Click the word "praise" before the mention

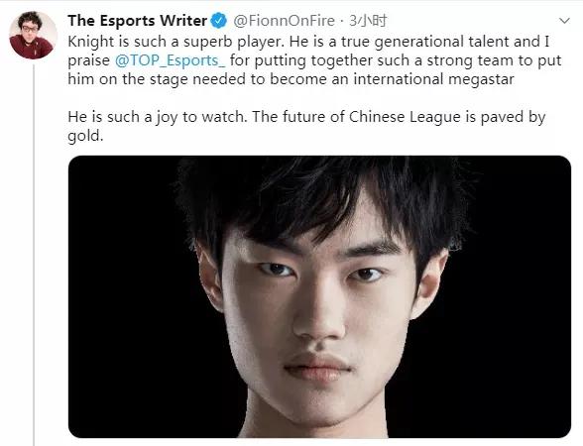click(88, 60)
